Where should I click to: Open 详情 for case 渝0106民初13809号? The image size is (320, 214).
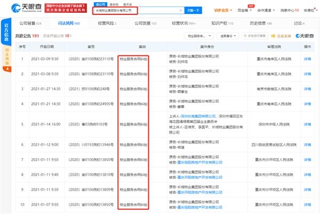307,190
